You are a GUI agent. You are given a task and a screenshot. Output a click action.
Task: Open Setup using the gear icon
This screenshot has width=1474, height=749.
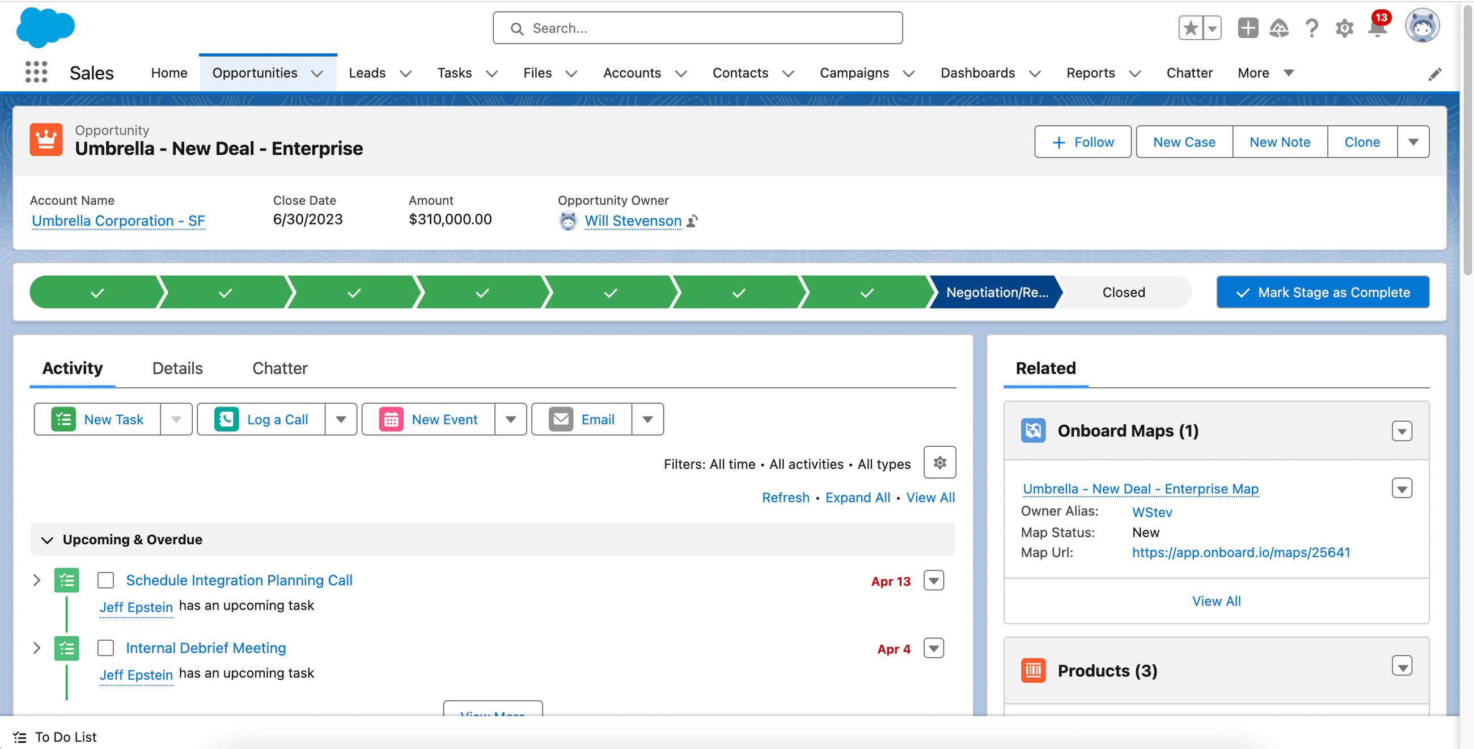pos(1344,28)
